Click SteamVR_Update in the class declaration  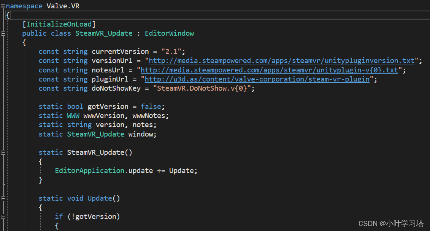point(104,33)
